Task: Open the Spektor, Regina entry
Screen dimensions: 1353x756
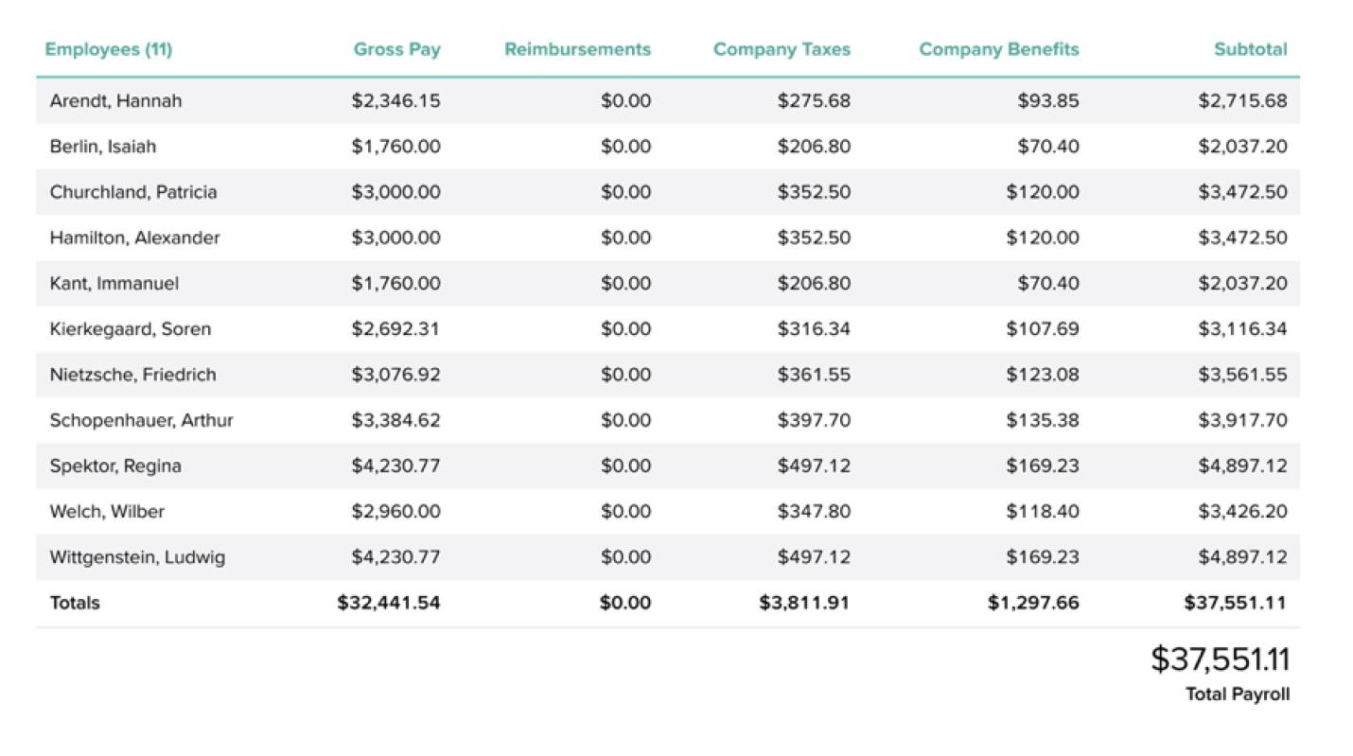Action: click(115, 466)
